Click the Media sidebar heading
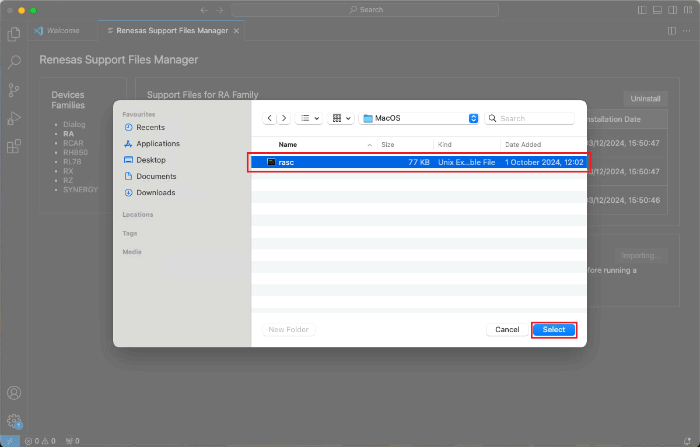 (x=132, y=252)
